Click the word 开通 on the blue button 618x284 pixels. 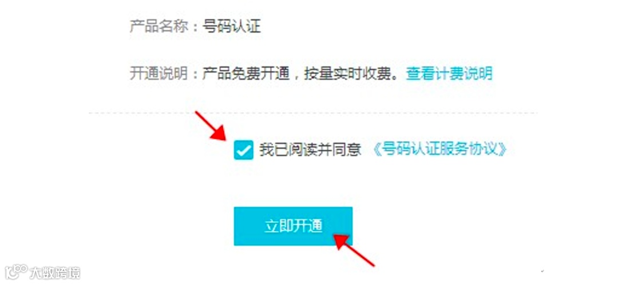tap(308, 226)
